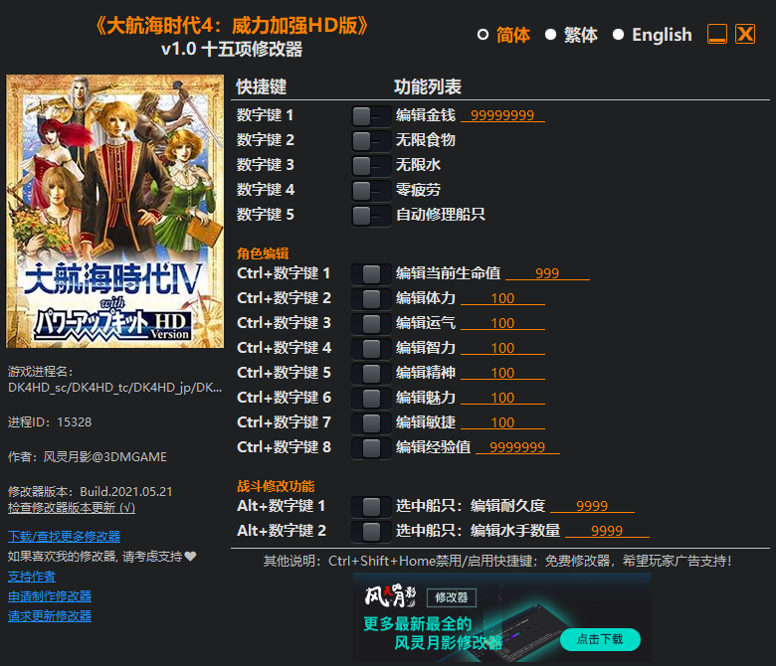Close the trainer with the X icon
Screen dimensions: 776x666
[x=745, y=34]
